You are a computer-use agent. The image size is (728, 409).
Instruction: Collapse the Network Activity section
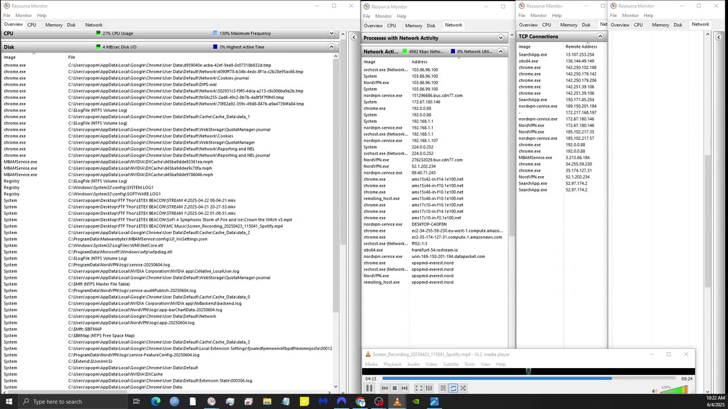tap(500, 52)
